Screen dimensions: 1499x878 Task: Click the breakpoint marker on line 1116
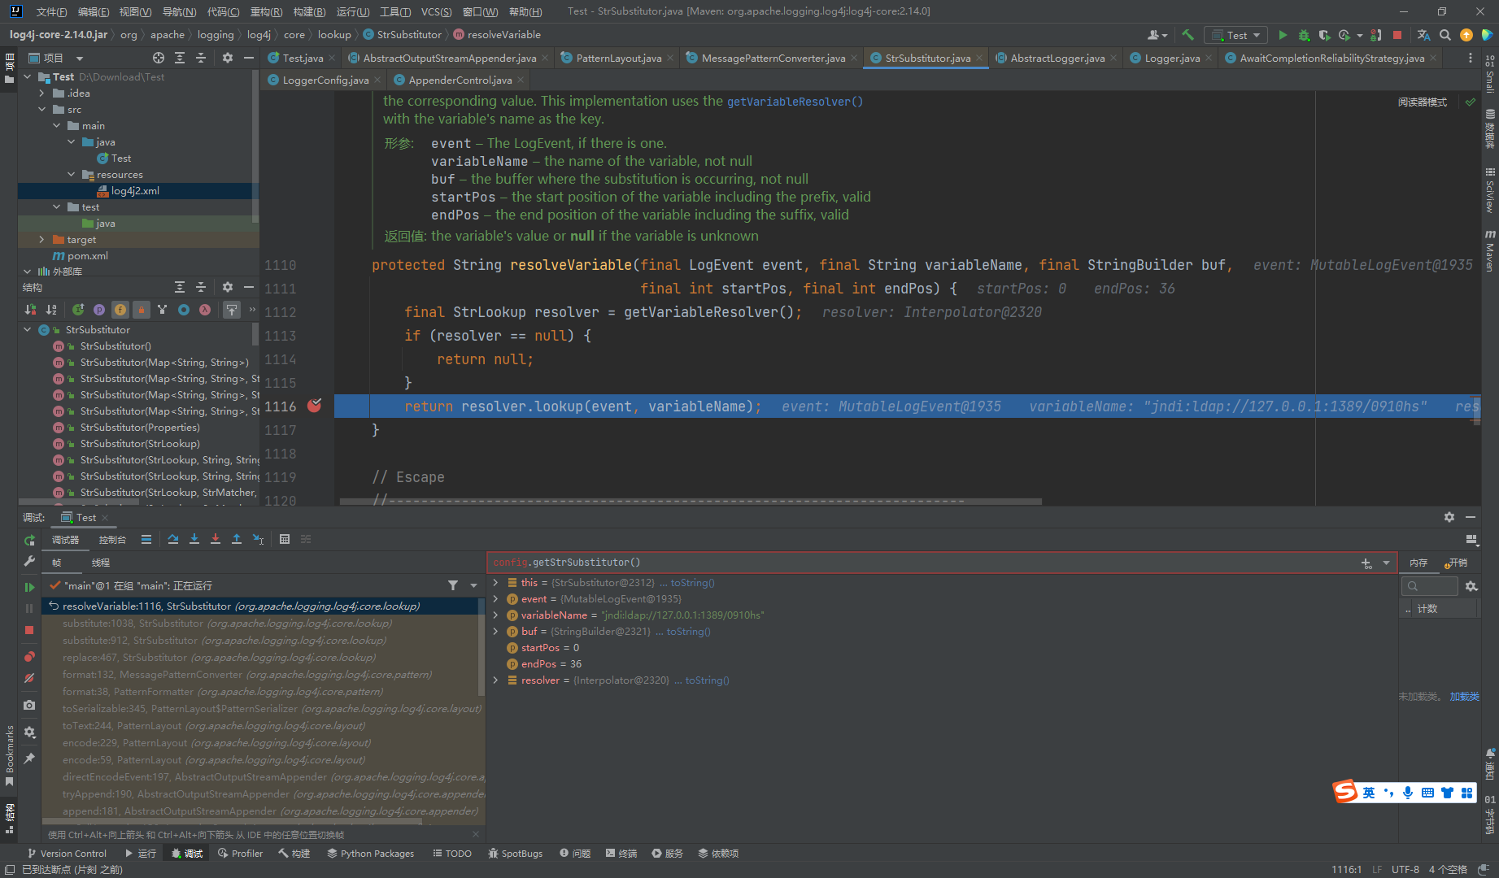pyautogui.click(x=315, y=406)
